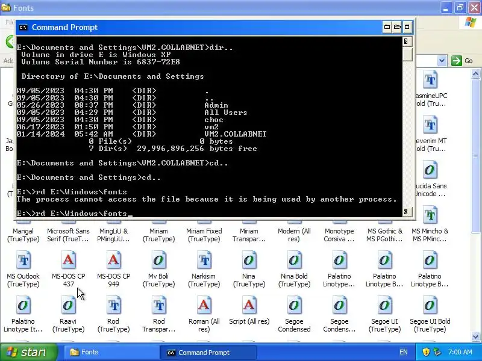Image resolution: width=482 pixels, height=361 pixels.
Task: Select the Segoe Condensed font icon
Action: (x=294, y=306)
